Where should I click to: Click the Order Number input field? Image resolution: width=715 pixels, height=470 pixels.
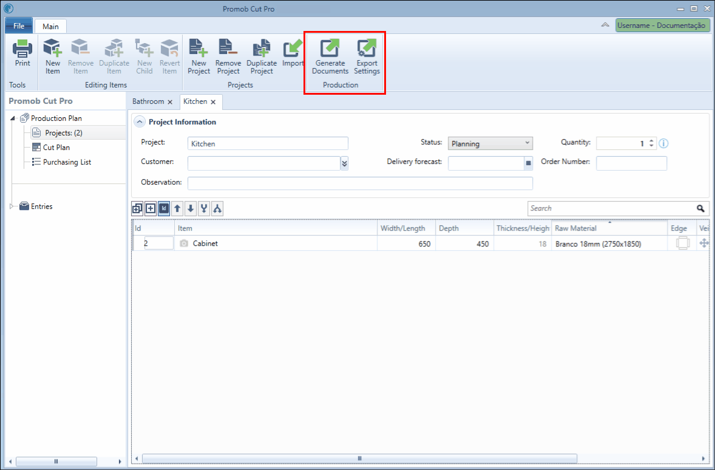click(x=632, y=163)
